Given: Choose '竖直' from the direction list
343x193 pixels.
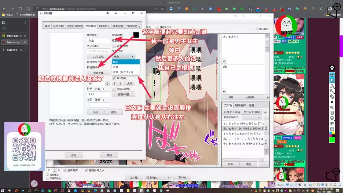Looking at the screenshot, I should 126,67.
